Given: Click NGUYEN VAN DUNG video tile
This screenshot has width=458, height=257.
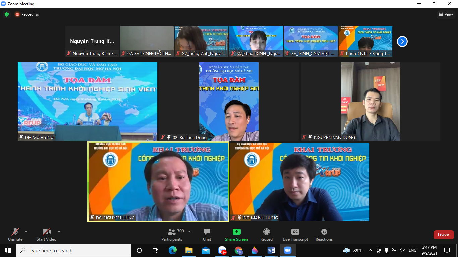Looking at the screenshot, I should pos(370,101).
